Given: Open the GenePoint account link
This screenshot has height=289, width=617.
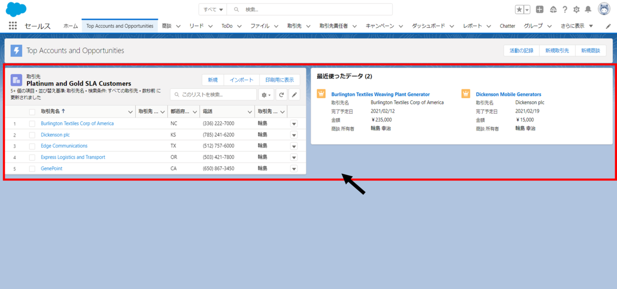Looking at the screenshot, I should (x=51, y=169).
